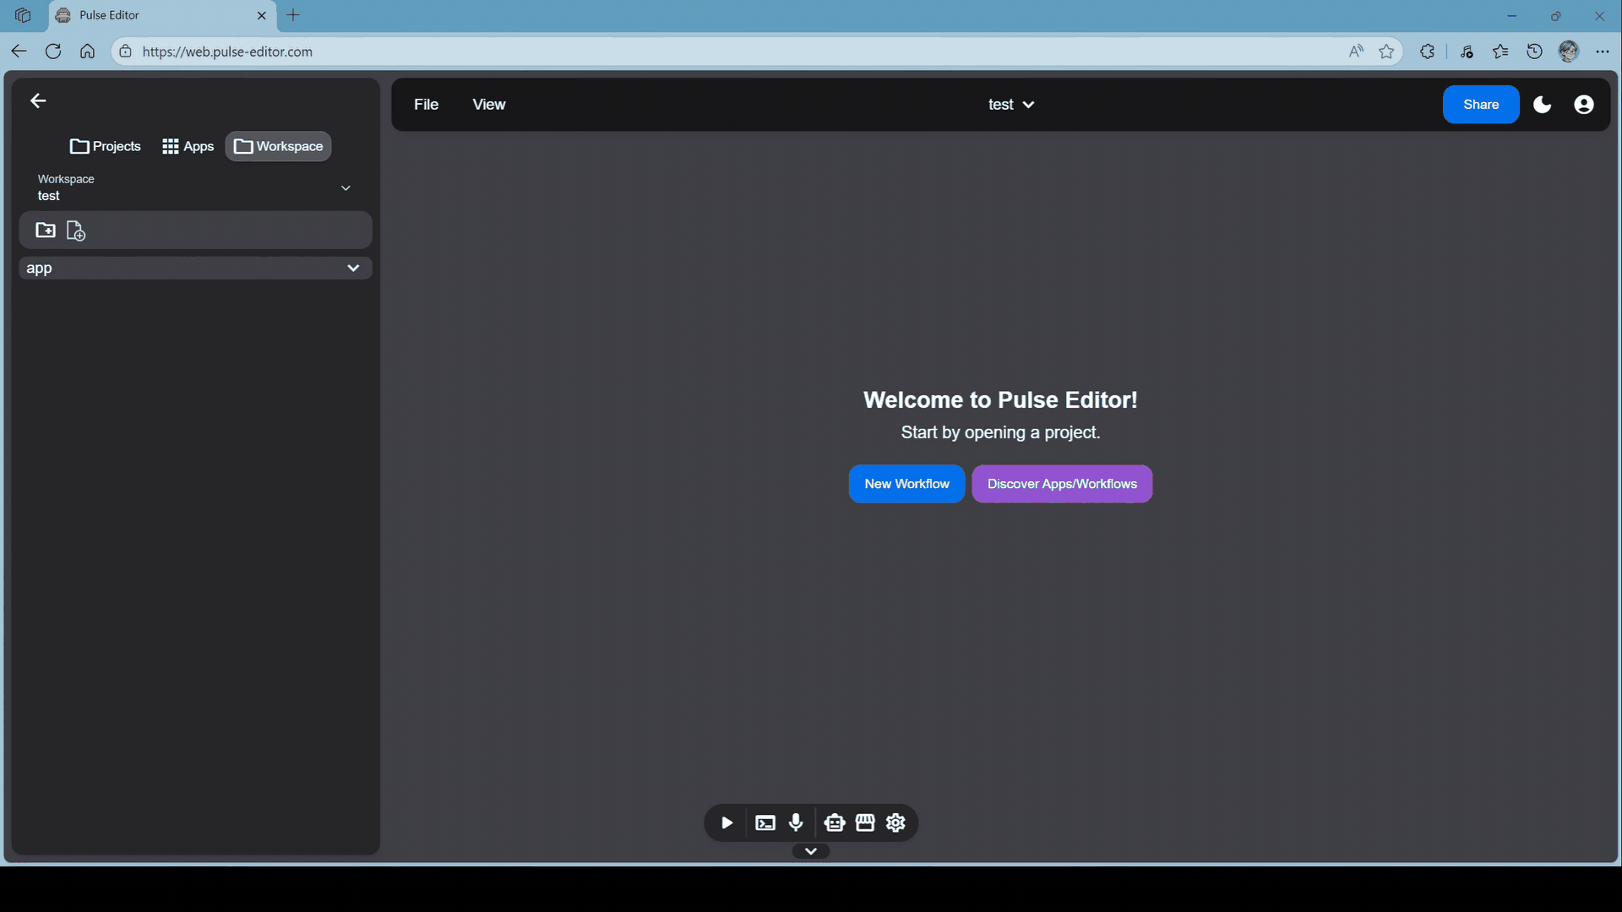Open the user account profile icon
1622x912 pixels.
click(1584, 104)
